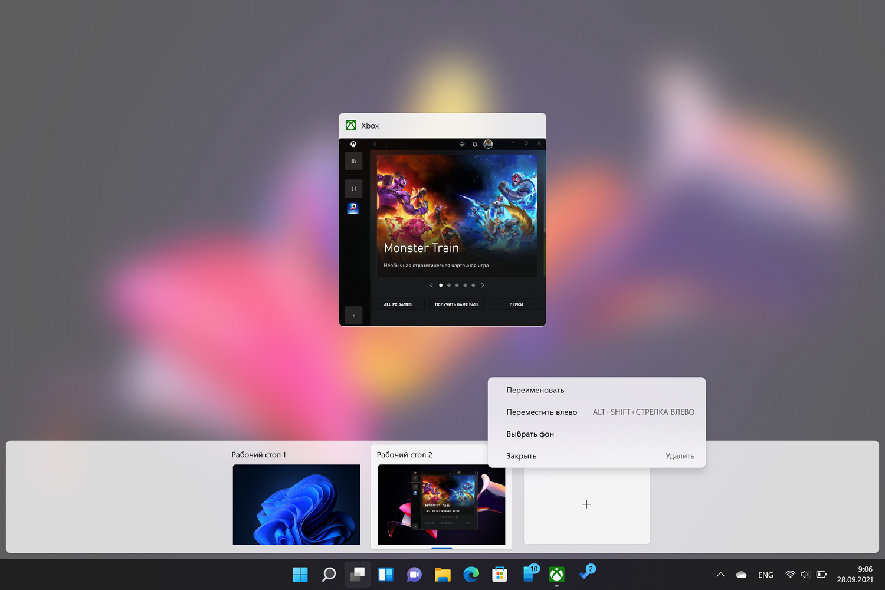Screen dimensions: 885x590
Task: Toggle the Task View taskbar button
Action: [358, 575]
